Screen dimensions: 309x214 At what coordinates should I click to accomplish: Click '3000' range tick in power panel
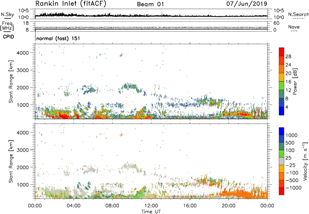[x=22, y=70]
